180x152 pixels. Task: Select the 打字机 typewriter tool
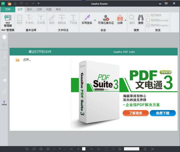pos(30,19)
